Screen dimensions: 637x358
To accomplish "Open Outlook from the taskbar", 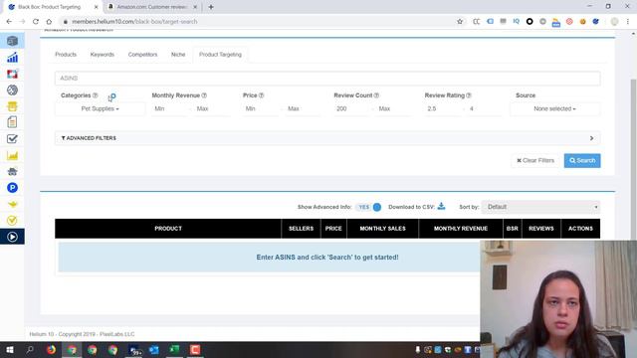I will (154, 349).
